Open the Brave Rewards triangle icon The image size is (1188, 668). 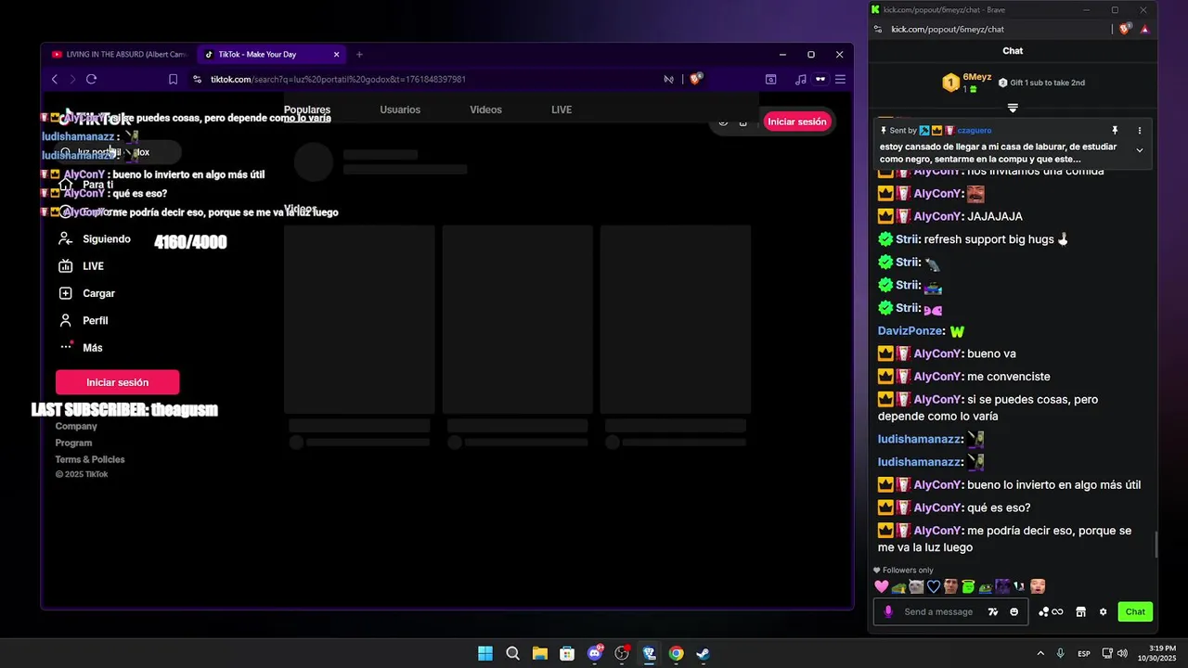click(1144, 30)
